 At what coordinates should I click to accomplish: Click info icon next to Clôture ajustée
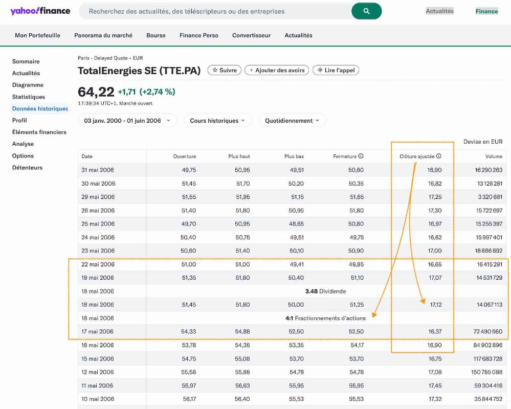coord(438,156)
